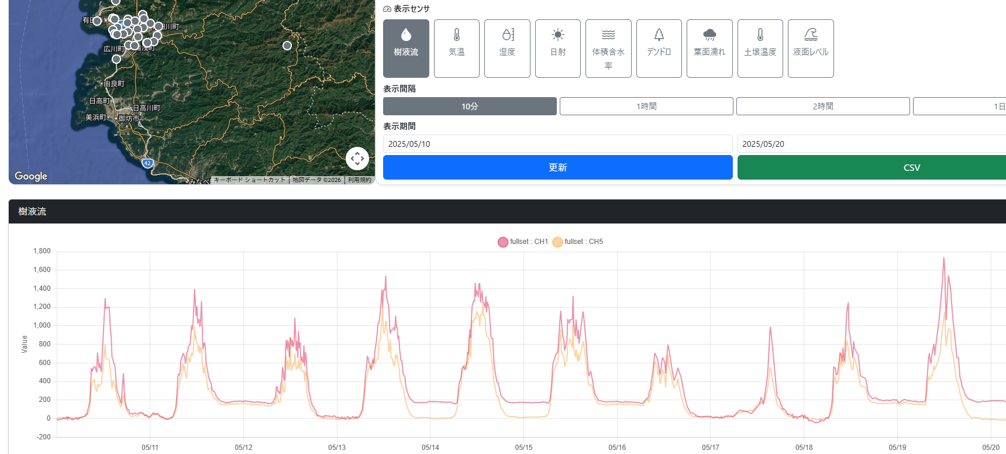
Task: Select the 体積含水率 water content sensor
Action: tap(608, 49)
